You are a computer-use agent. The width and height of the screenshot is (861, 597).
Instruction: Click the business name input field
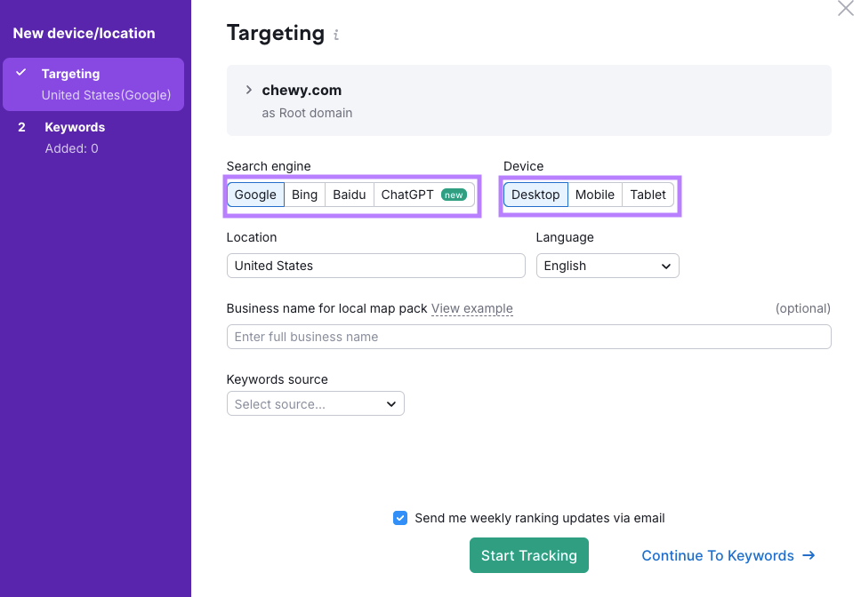click(528, 337)
